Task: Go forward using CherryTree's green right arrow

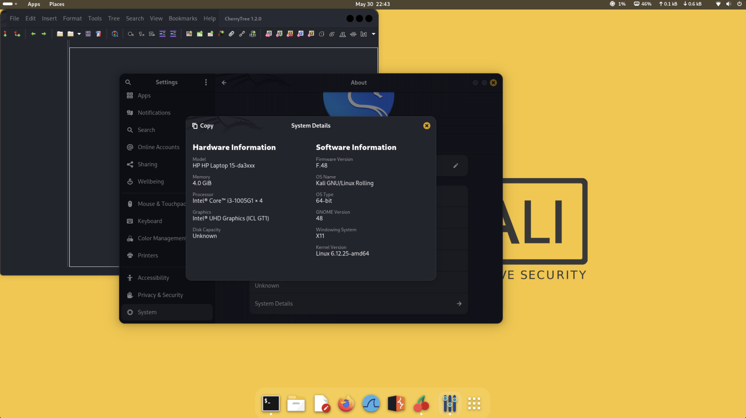Action: click(44, 34)
